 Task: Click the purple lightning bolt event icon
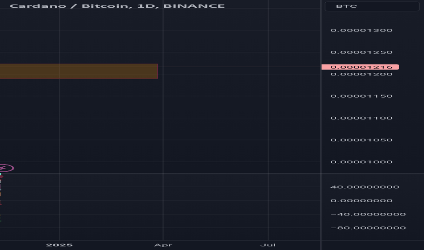coord(6,168)
